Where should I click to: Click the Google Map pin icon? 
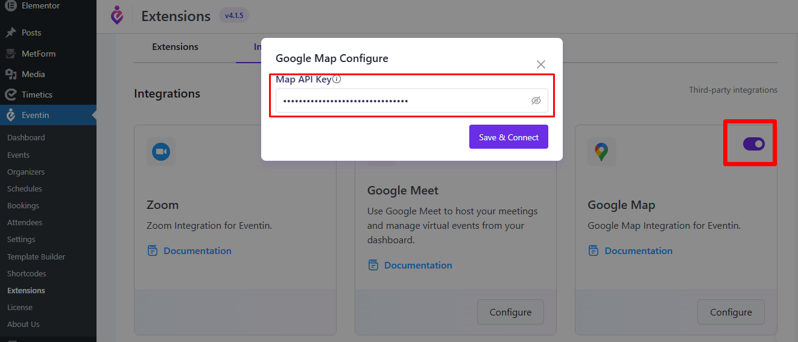click(602, 152)
